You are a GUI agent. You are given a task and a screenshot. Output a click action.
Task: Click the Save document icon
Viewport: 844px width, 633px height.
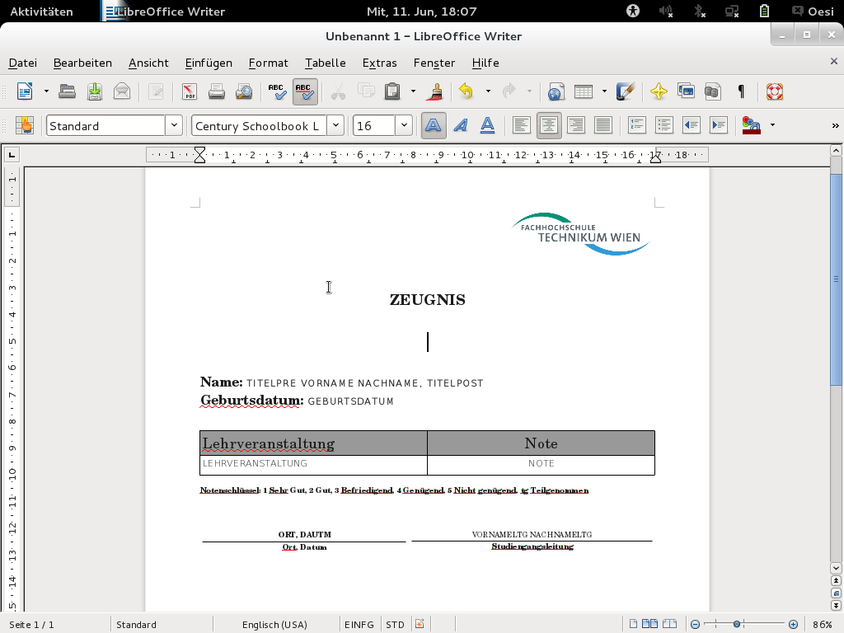coord(95,91)
